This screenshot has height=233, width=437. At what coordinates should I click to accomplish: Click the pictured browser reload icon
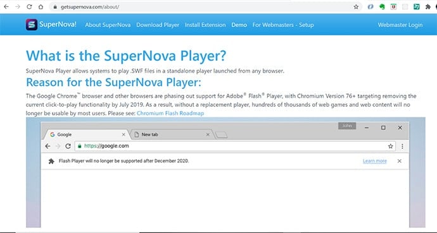pos(68,146)
